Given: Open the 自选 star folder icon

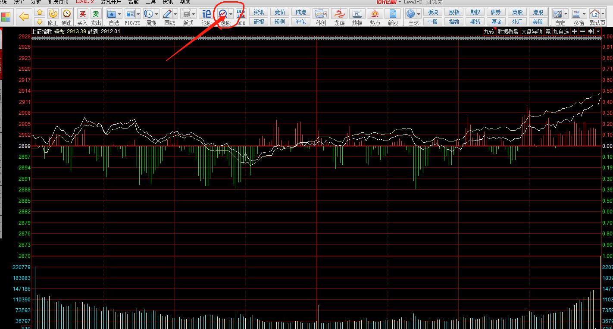Looking at the screenshot, I should point(112,14).
